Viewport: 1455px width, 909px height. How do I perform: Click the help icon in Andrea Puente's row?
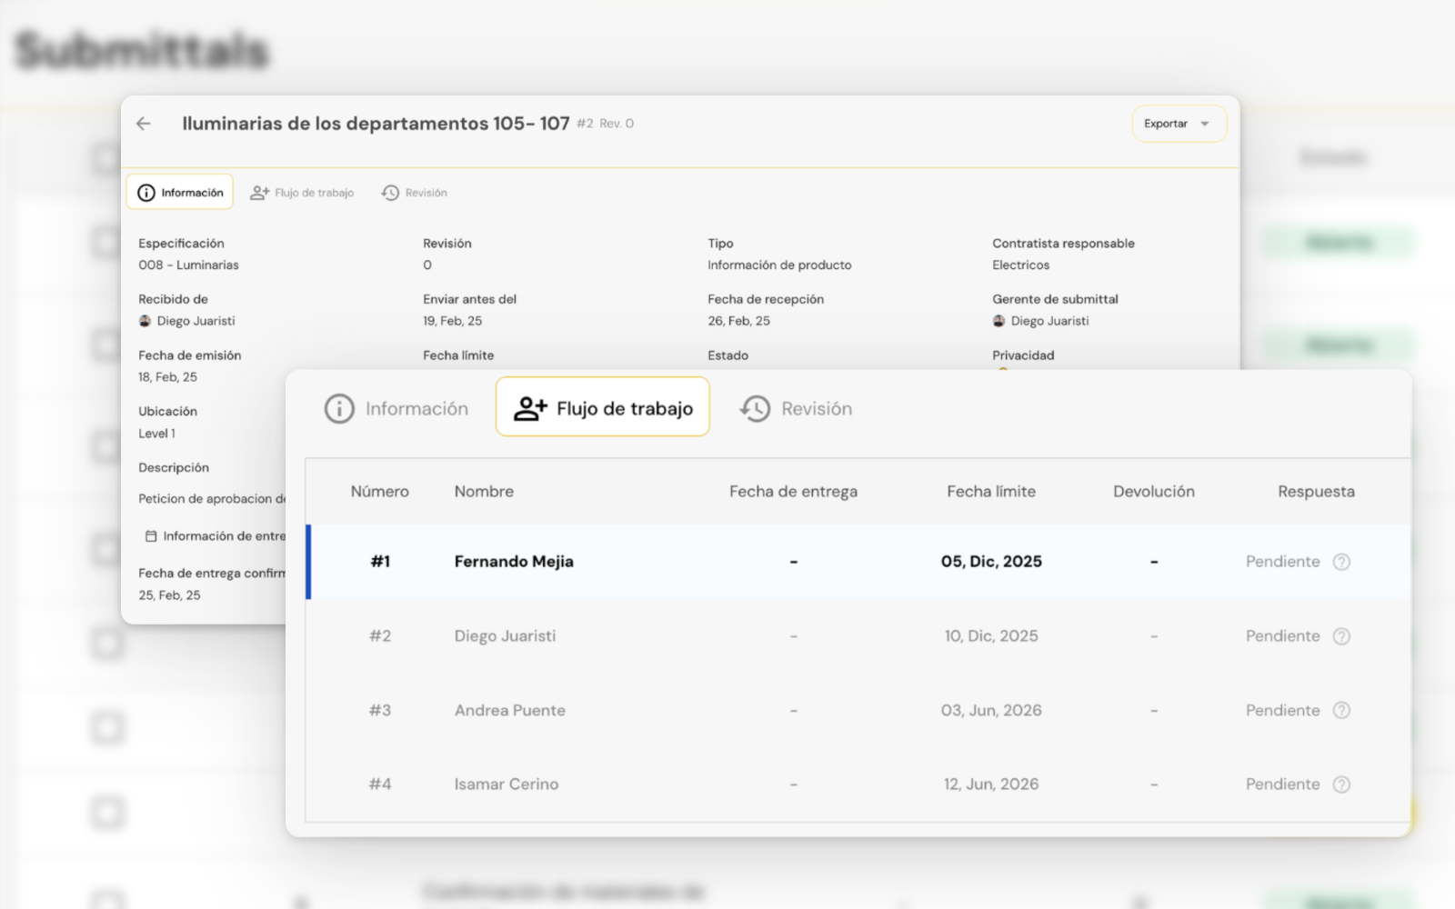click(x=1341, y=711)
